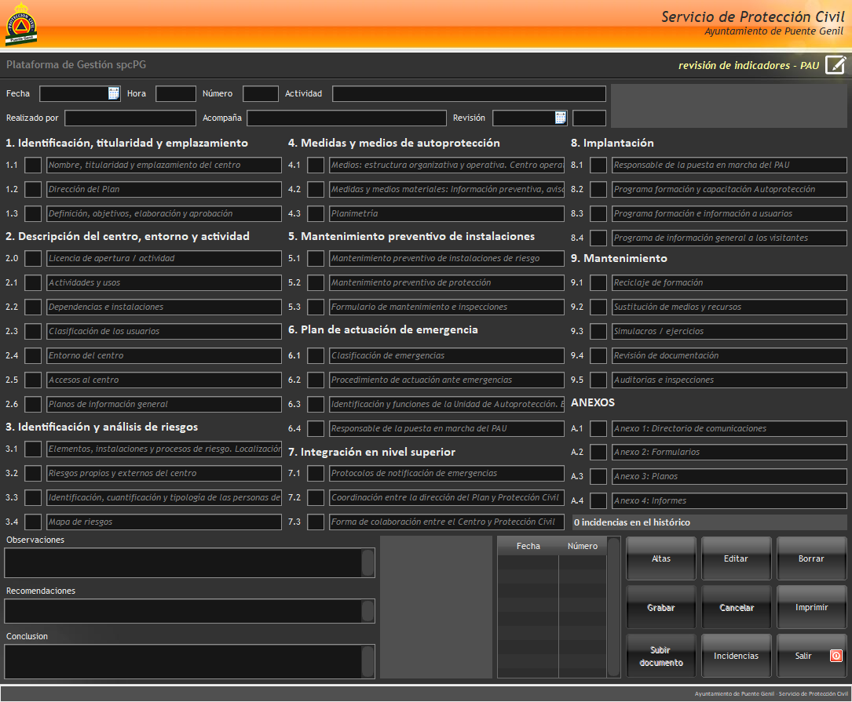The height and width of the screenshot is (702, 852).
Task: Click the Realizado por input field
Action: [130, 118]
